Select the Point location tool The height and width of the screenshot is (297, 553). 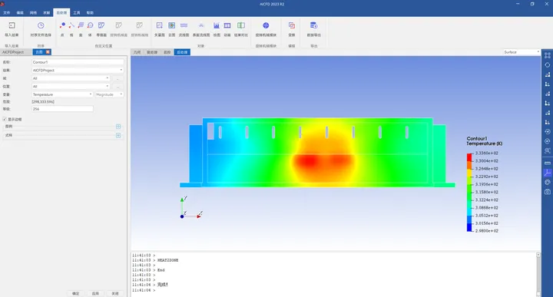[x=62, y=25]
